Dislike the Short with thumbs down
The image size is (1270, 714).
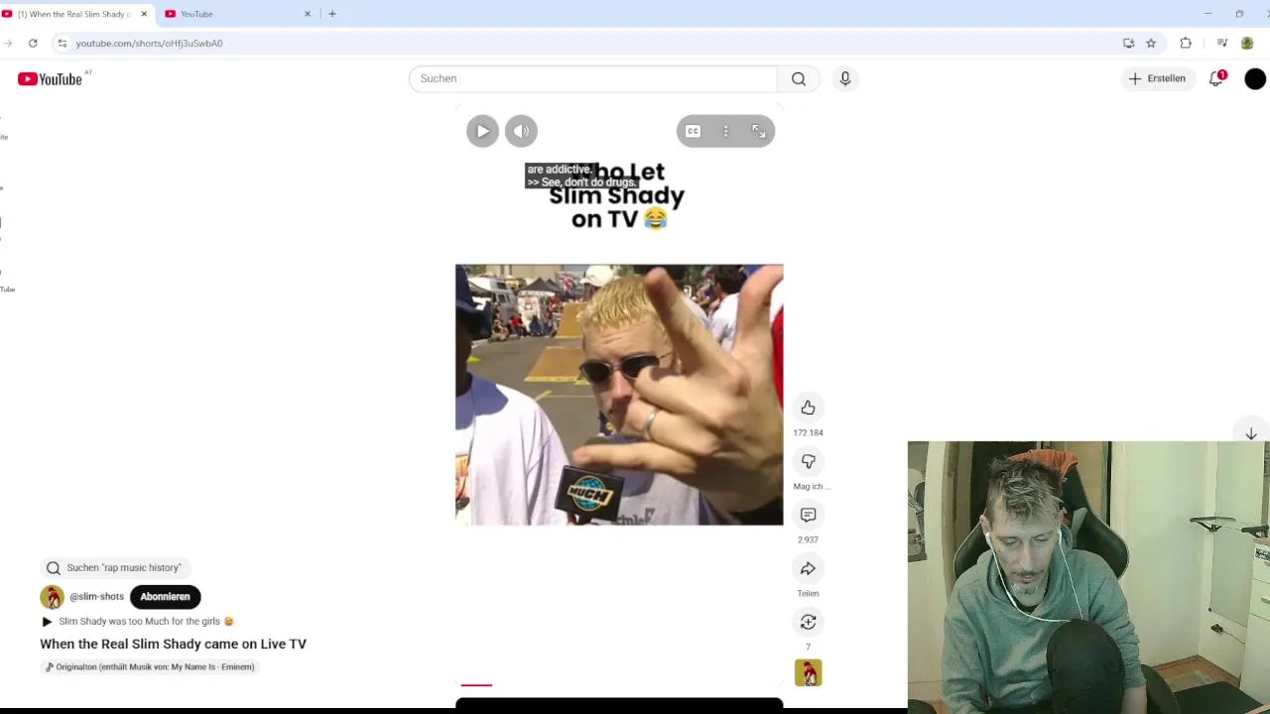[x=808, y=461]
